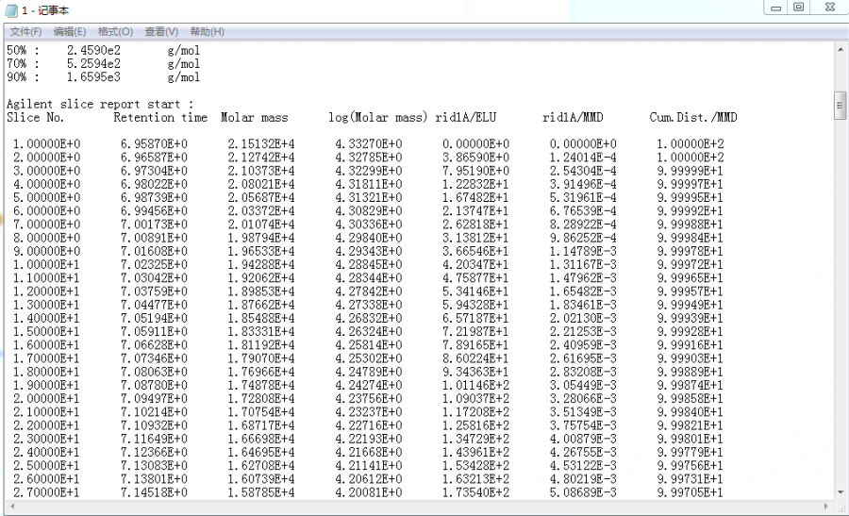849x516 pixels.
Task: Click Cum.Dist. value 9.99840E+1
Action: pyautogui.click(x=690, y=412)
